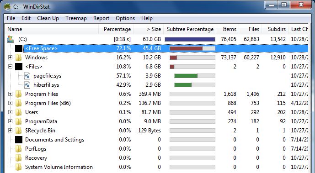Viewport: 315px width, 173px height.
Task: Select the Windows folder name
Action: point(37,58)
